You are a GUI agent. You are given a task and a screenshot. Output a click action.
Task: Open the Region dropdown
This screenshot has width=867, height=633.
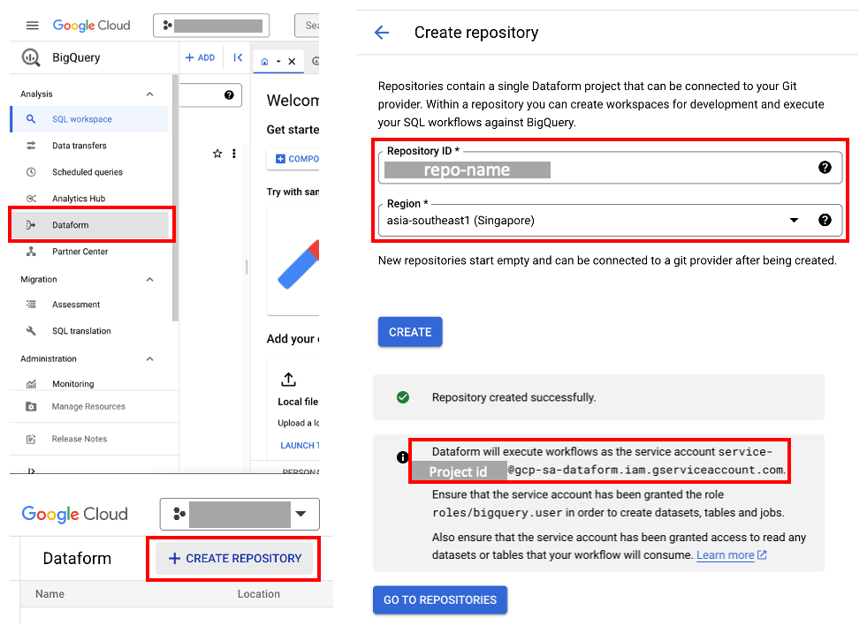click(793, 221)
